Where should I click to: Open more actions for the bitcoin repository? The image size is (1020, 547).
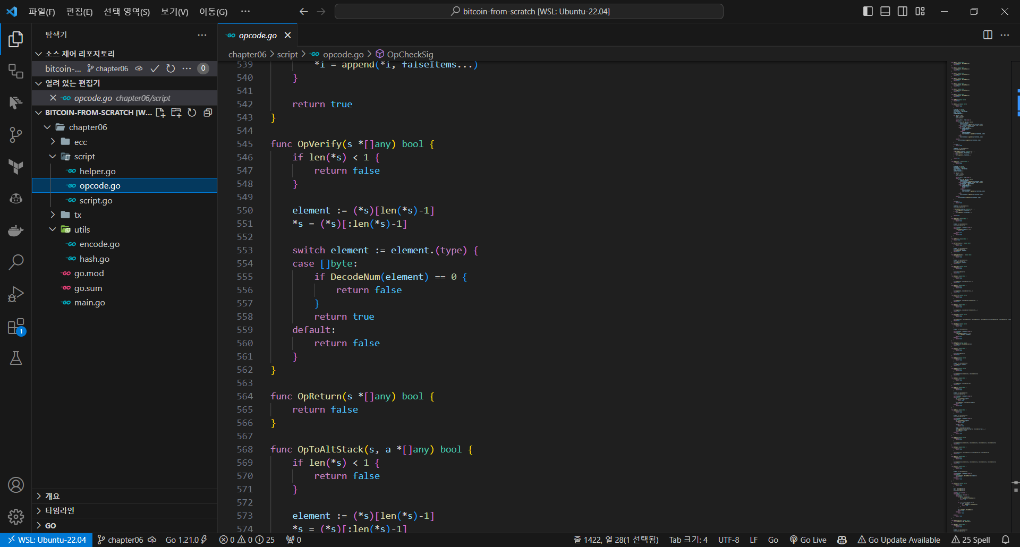pyautogui.click(x=186, y=69)
